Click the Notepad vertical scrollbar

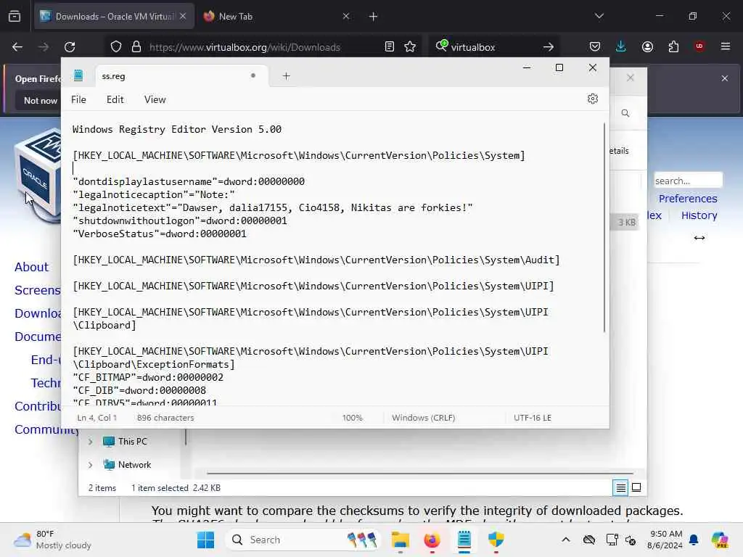[604, 227]
